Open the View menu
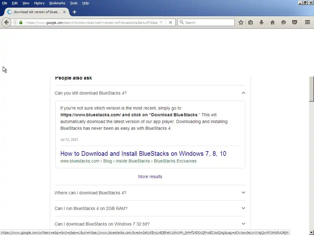The image size is (314, 235). (26, 3)
